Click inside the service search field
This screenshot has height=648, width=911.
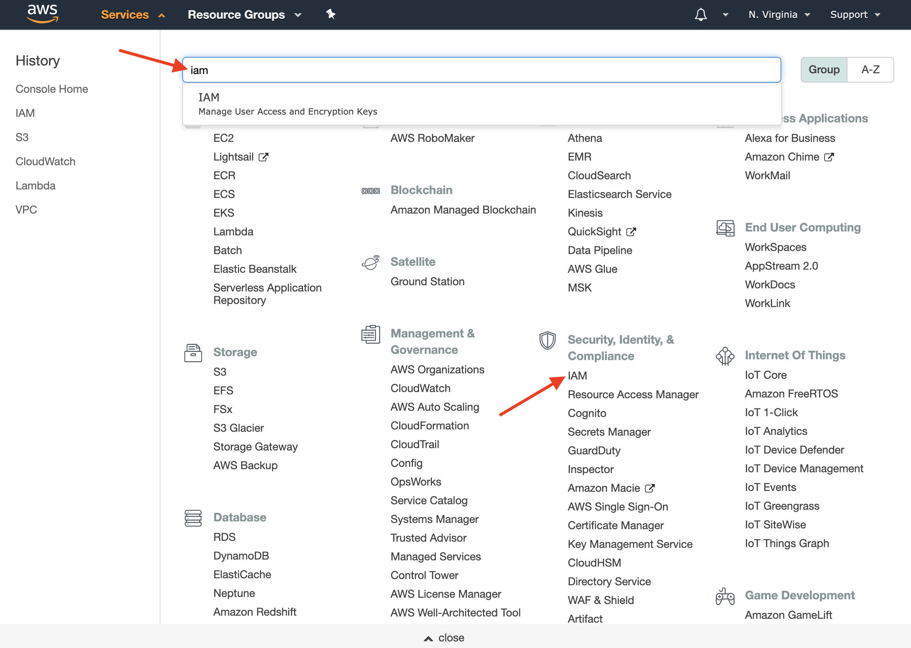481,70
